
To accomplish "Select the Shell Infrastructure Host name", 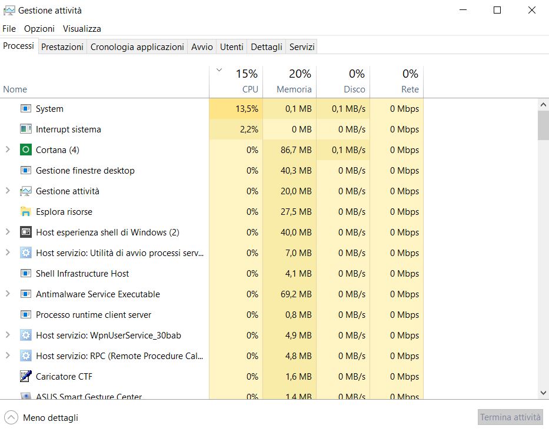I will (x=82, y=274).
